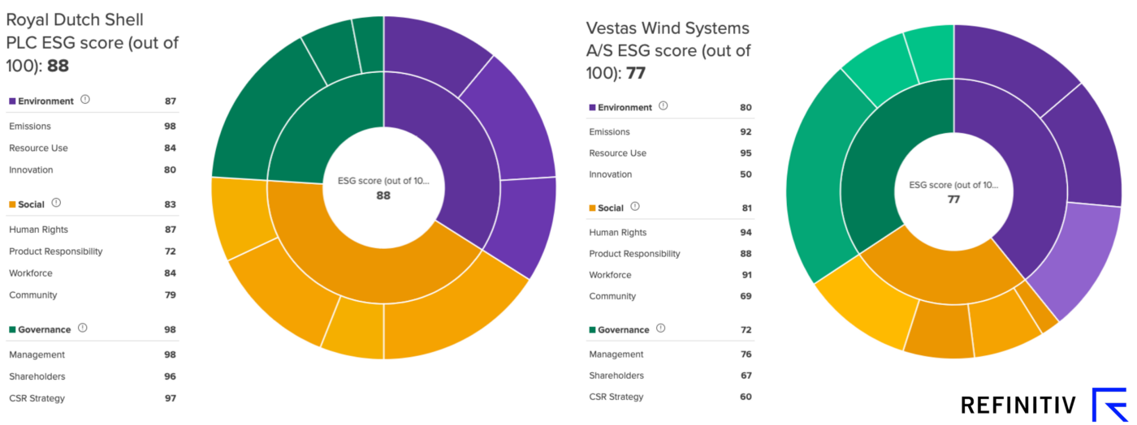Click the blue Refinitiv logo mark
The height and width of the screenshot is (425, 1137).
1109,405
